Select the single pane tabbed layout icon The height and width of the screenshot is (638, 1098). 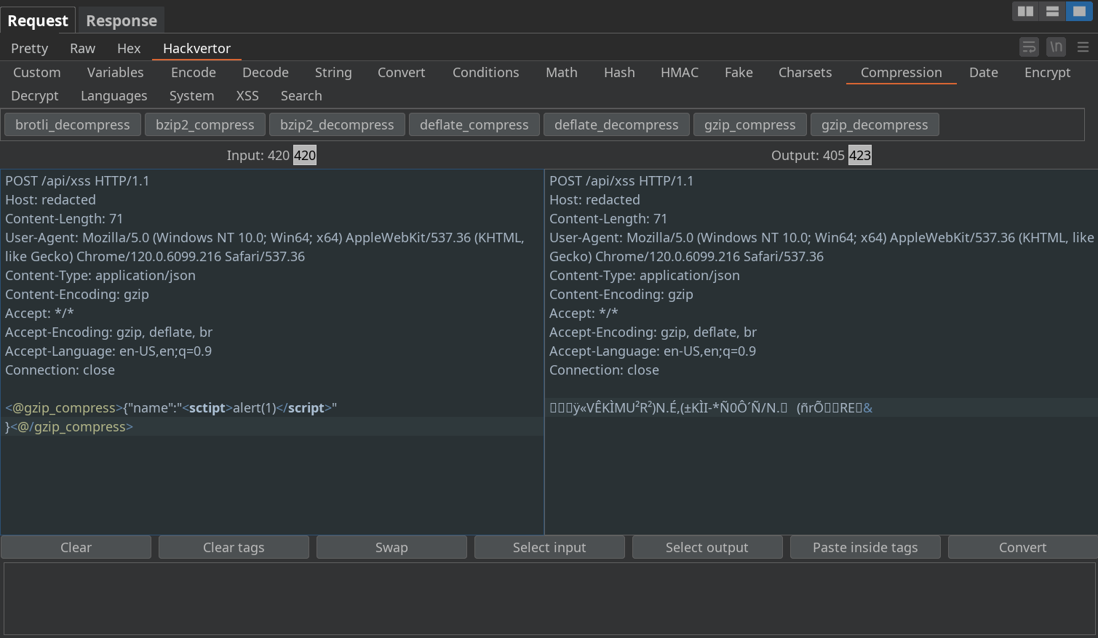pyautogui.click(x=1079, y=11)
